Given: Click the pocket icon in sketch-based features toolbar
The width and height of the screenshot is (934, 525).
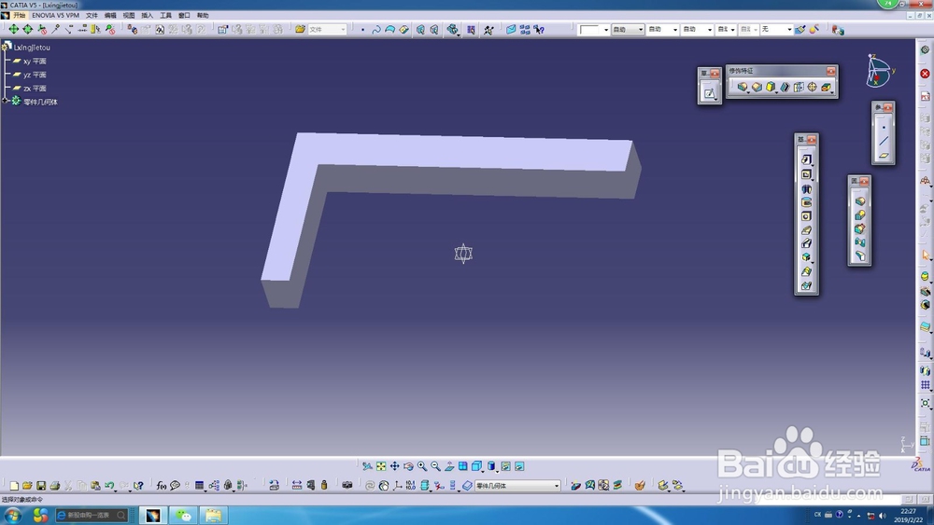Looking at the screenshot, I should point(806,174).
